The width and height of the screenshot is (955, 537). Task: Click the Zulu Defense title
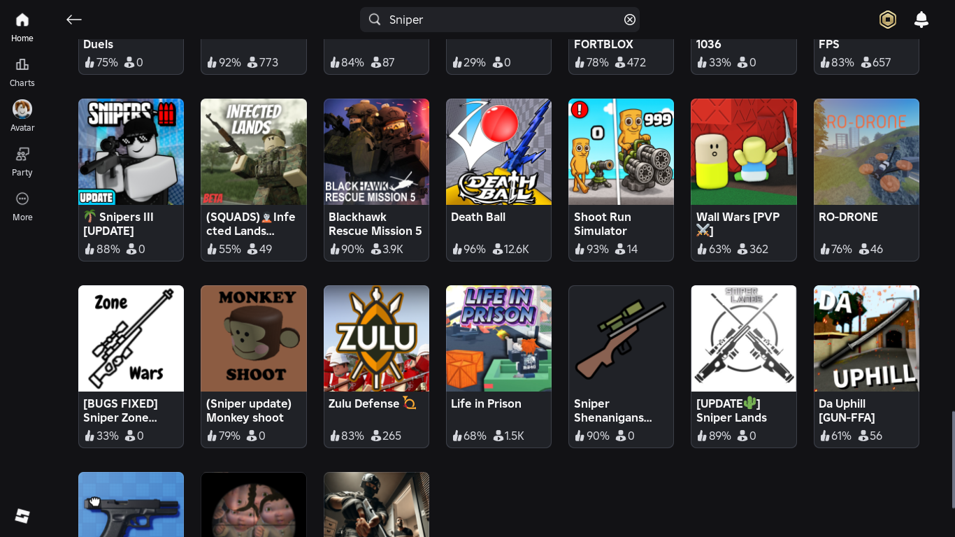[373, 403]
